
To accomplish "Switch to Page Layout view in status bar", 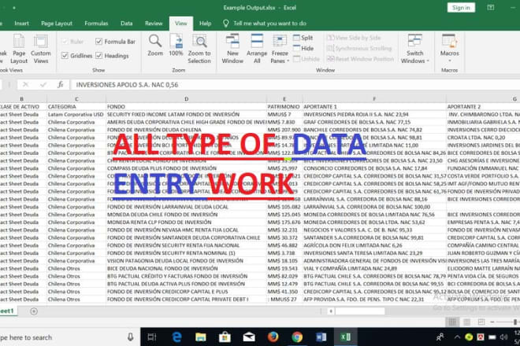I will click(466, 322).
